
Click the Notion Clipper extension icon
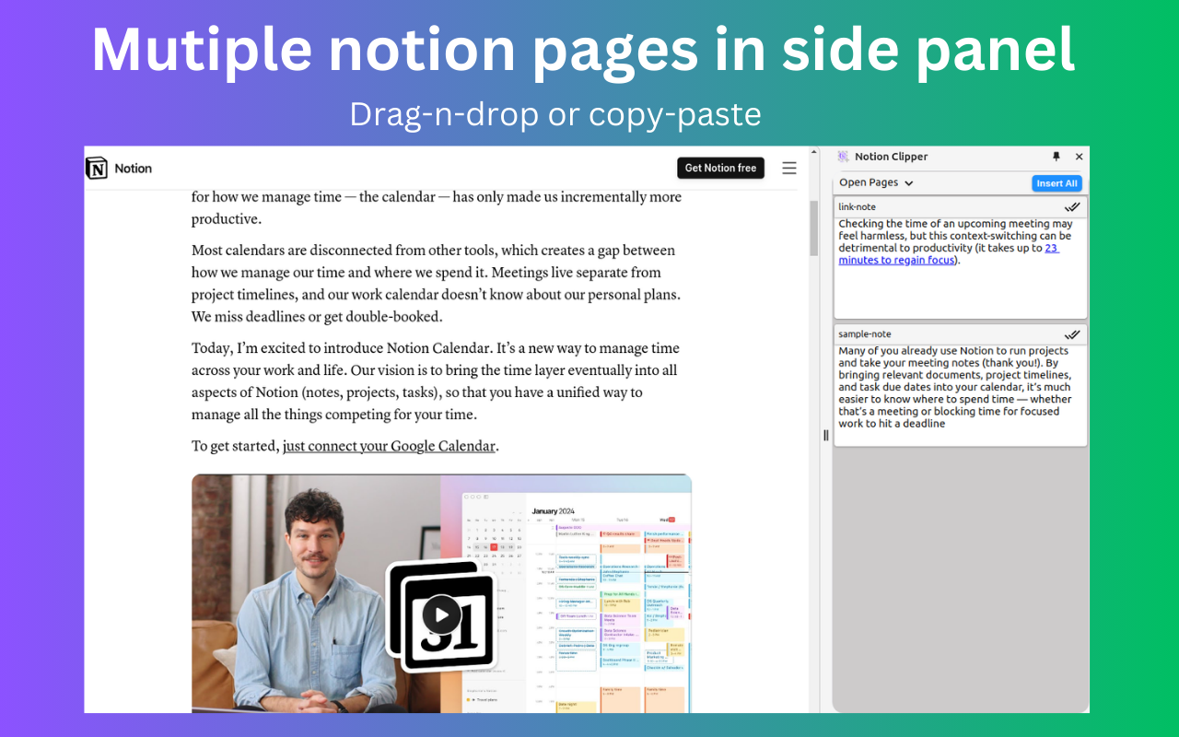tap(843, 157)
